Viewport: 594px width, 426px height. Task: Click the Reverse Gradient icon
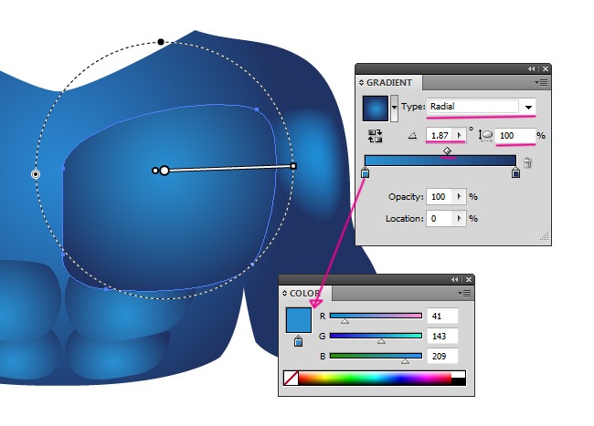coord(376,136)
